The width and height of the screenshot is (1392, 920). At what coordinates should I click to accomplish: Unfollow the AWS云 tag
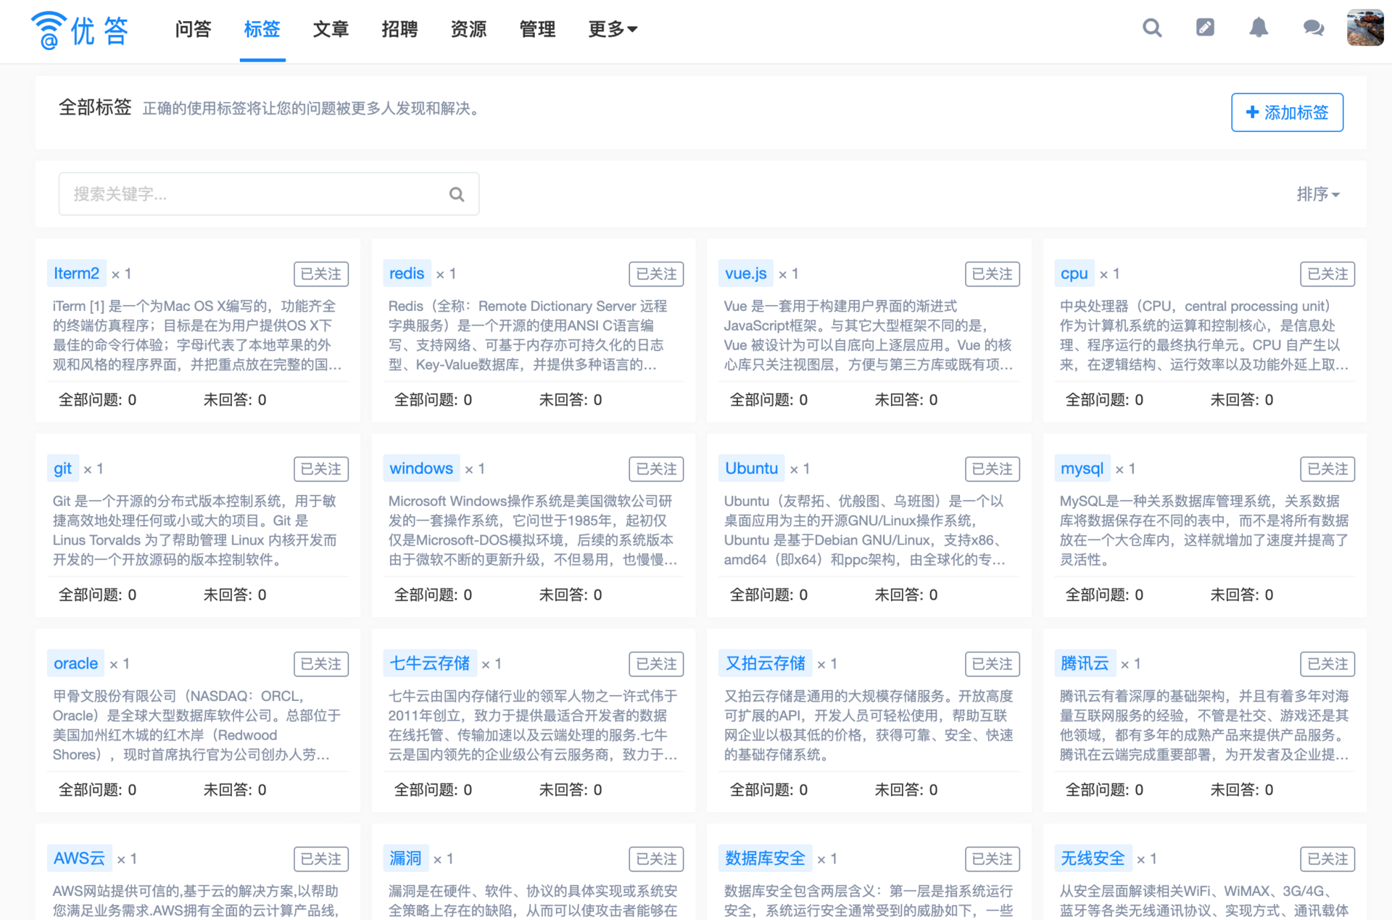coord(321,859)
